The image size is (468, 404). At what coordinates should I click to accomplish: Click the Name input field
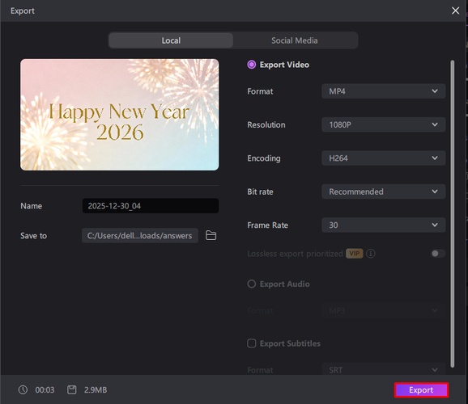pyautogui.click(x=151, y=205)
